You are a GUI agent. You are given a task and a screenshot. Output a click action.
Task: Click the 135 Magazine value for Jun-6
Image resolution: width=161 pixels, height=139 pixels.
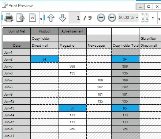click(x=72, y=73)
